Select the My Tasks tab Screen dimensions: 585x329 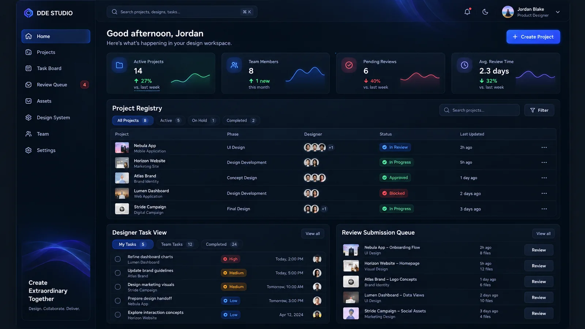coord(132,244)
